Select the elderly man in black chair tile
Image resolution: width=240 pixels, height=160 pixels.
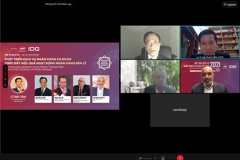coord(150,42)
